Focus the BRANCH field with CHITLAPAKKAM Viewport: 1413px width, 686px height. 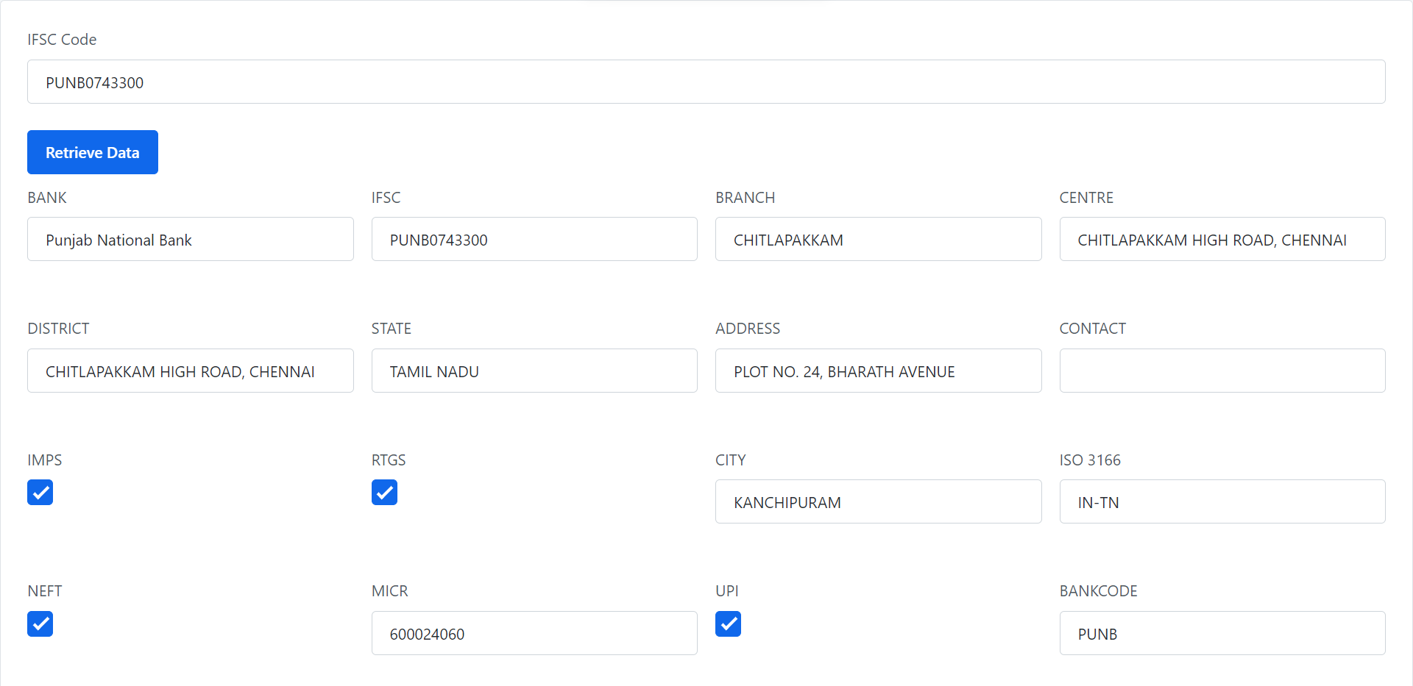(878, 239)
